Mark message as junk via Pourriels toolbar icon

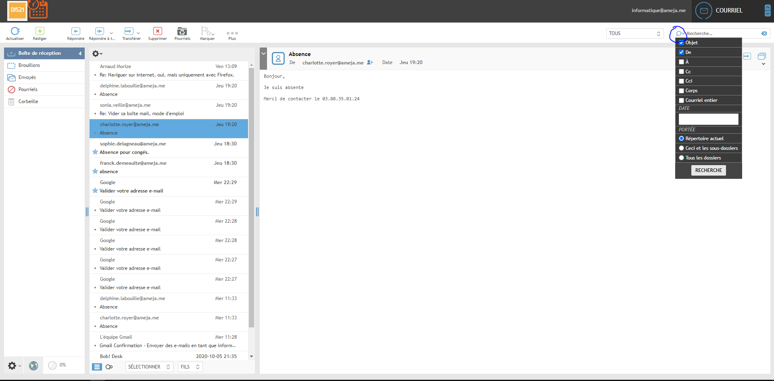(x=182, y=31)
